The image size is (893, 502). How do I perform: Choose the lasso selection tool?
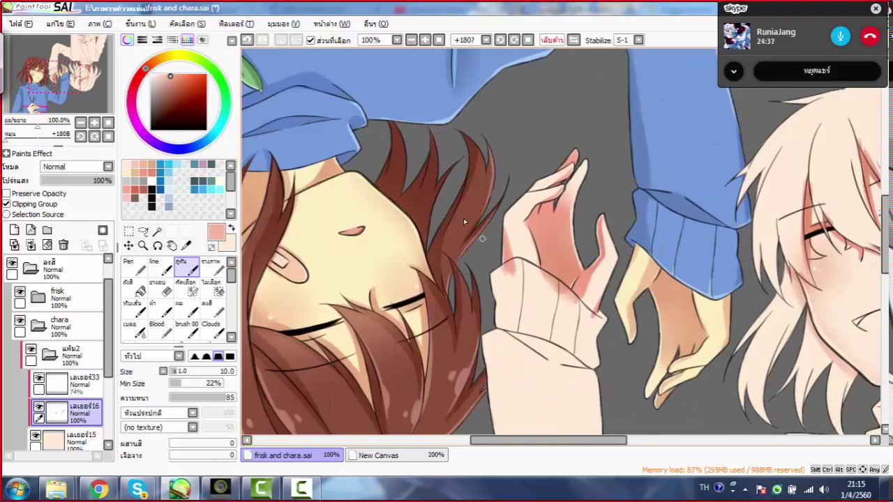143,231
